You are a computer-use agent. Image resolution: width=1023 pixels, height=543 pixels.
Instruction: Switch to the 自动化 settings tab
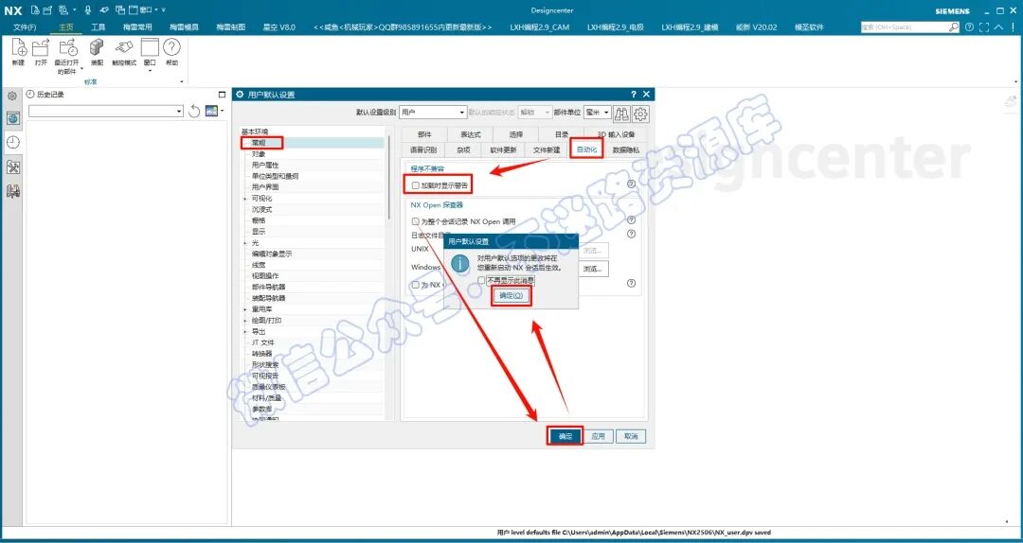point(586,149)
